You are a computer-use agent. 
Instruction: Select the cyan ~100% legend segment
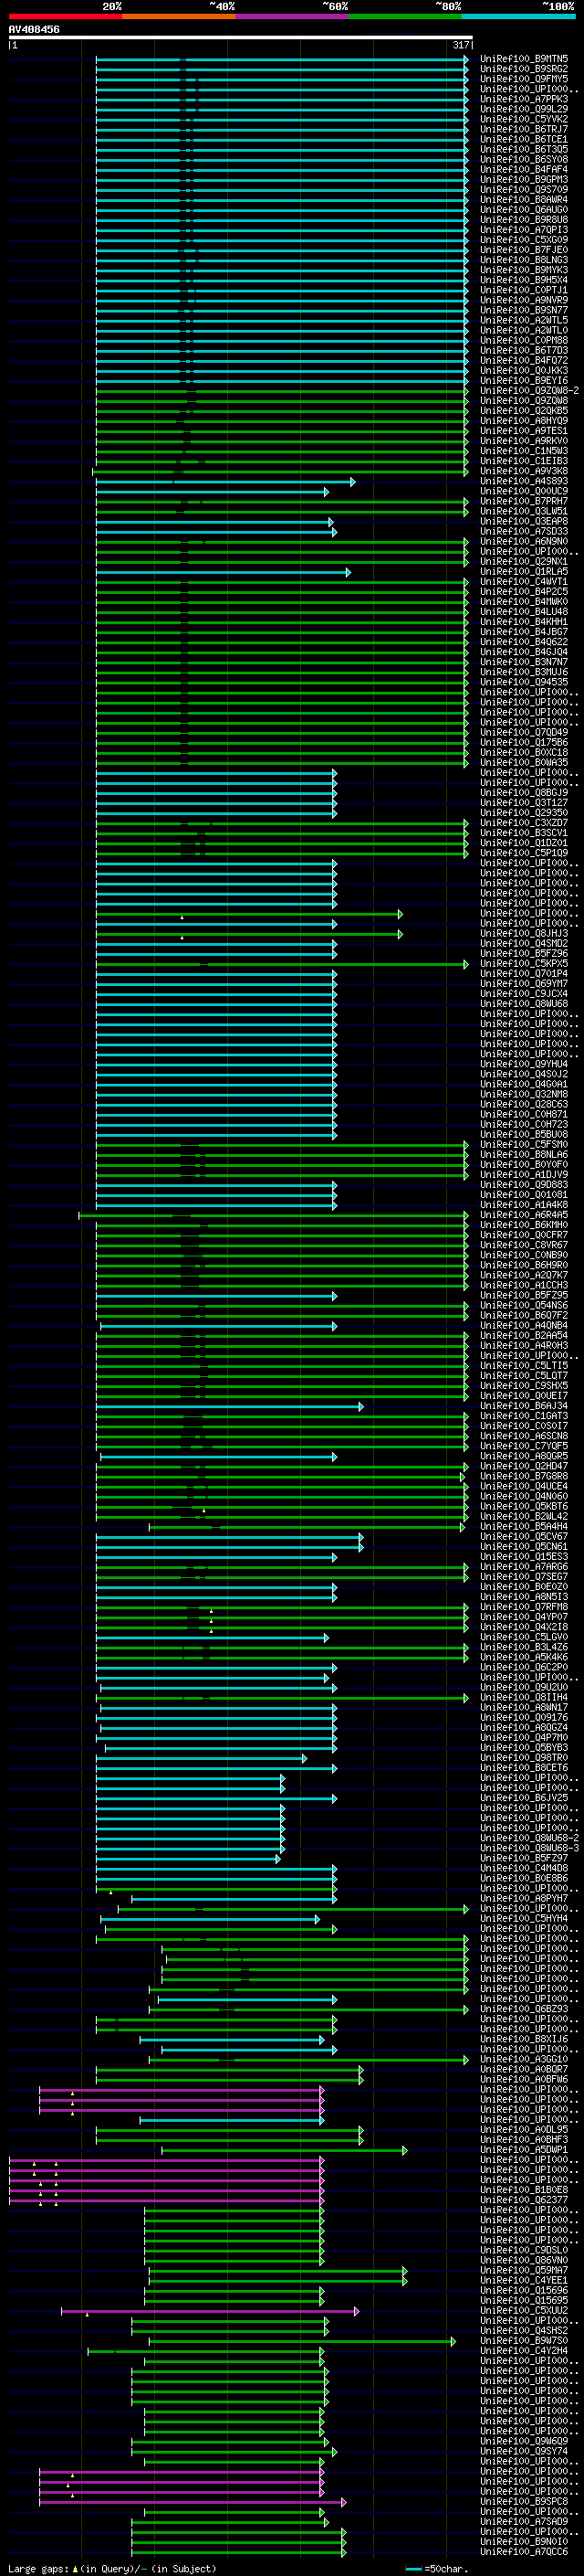(518, 16)
